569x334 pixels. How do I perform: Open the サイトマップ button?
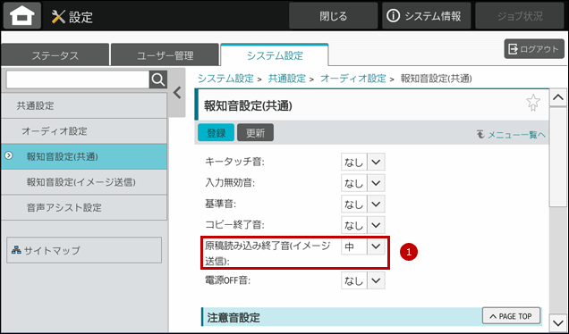[x=84, y=250]
